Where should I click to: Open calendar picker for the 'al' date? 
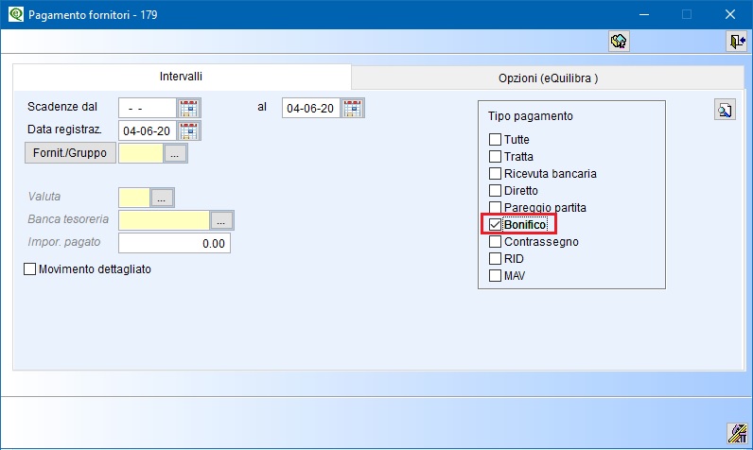click(x=353, y=109)
